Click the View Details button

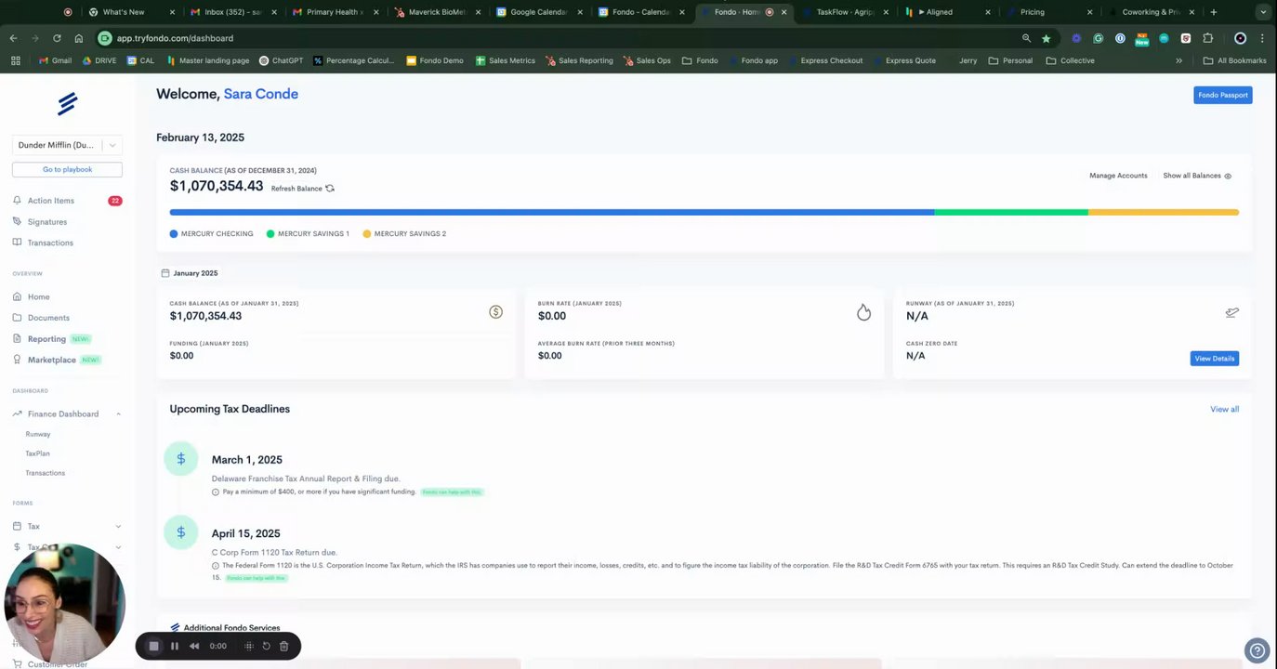point(1214,359)
